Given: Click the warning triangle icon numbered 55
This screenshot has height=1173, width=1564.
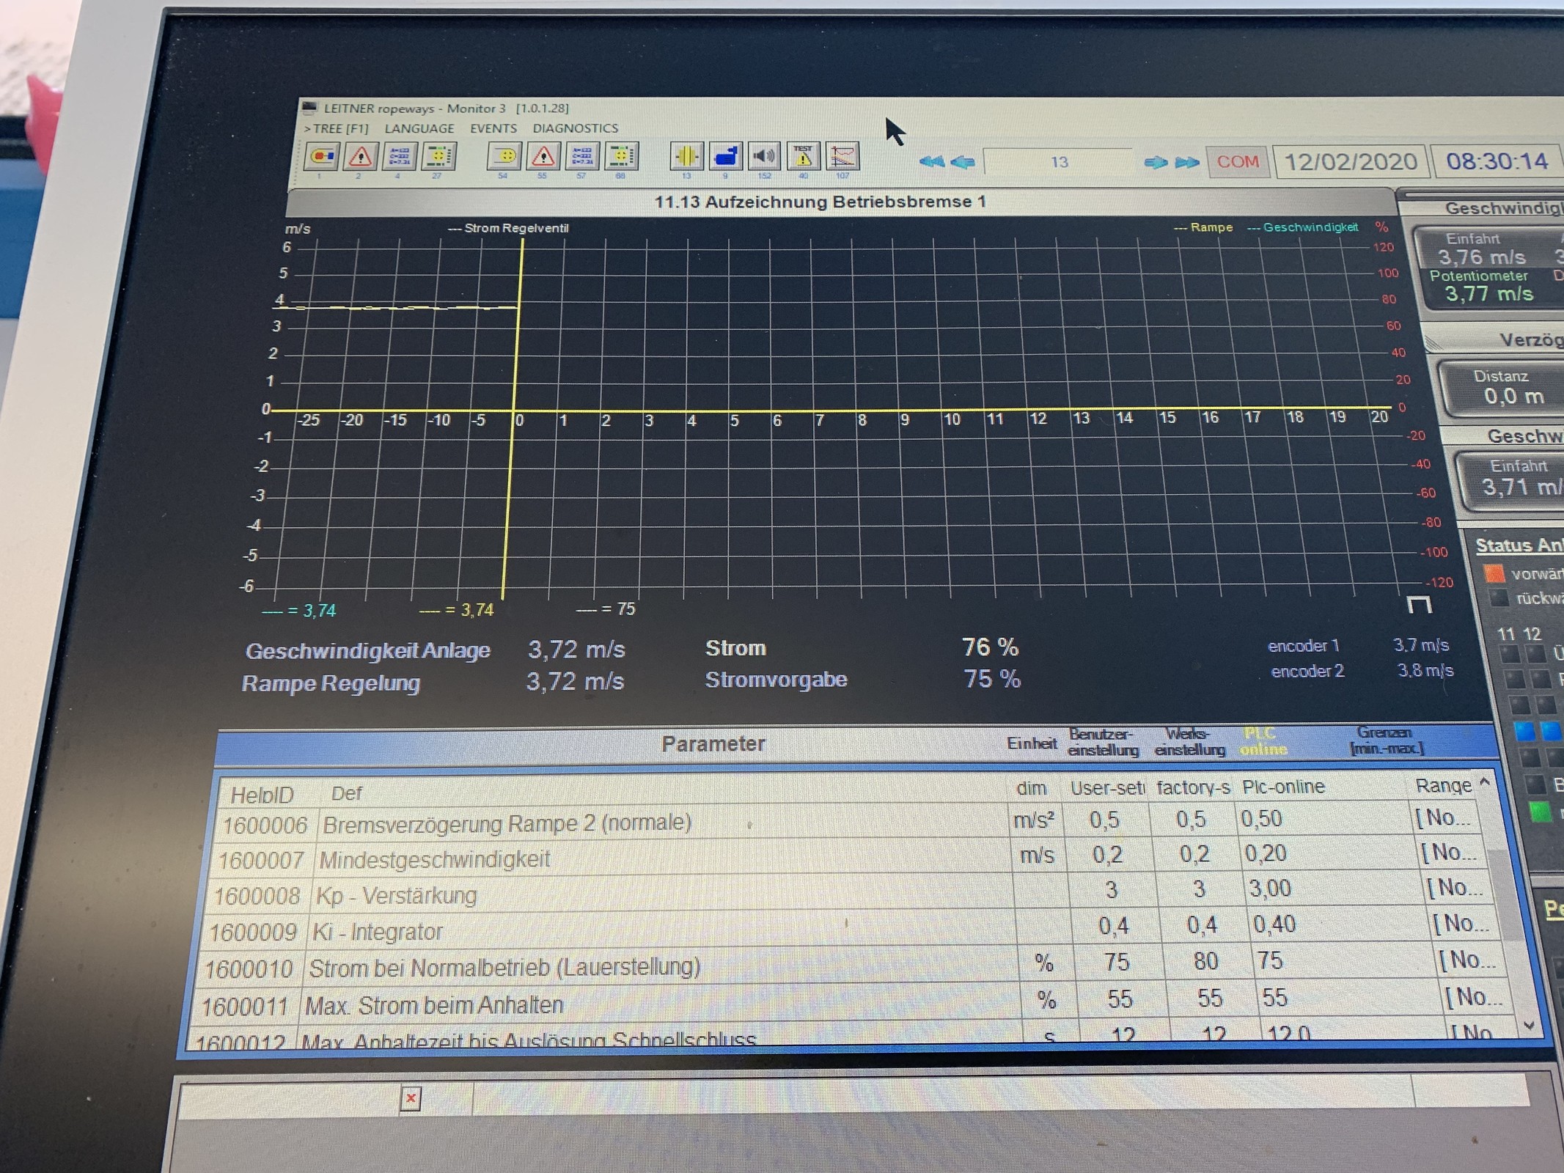Looking at the screenshot, I should point(543,156).
